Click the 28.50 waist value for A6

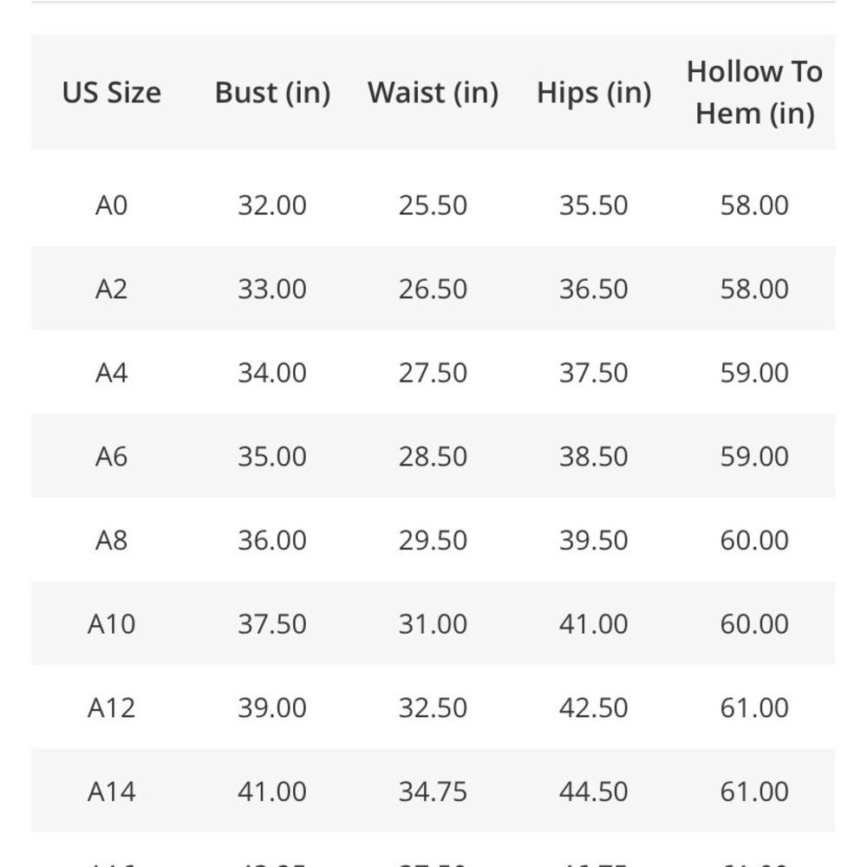pyautogui.click(x=433, y=457)
